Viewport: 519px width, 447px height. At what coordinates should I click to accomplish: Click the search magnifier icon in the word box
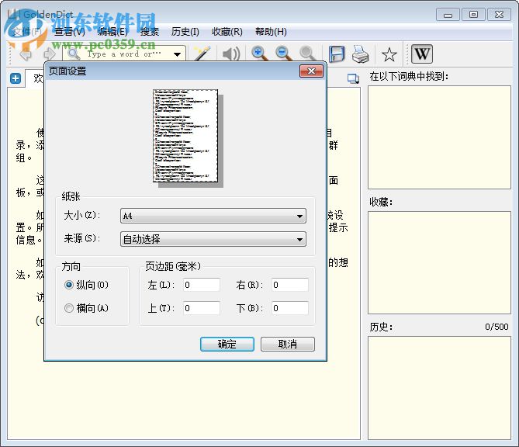click(x=74, y=54)
